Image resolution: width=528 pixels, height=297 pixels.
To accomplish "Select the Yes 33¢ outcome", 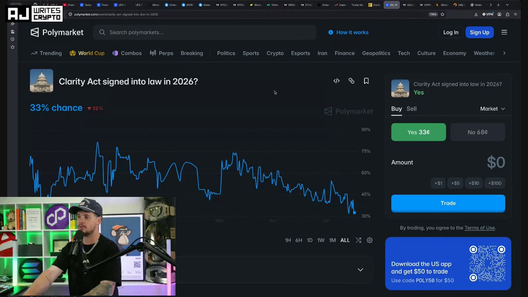I will [x=418, y=132].
